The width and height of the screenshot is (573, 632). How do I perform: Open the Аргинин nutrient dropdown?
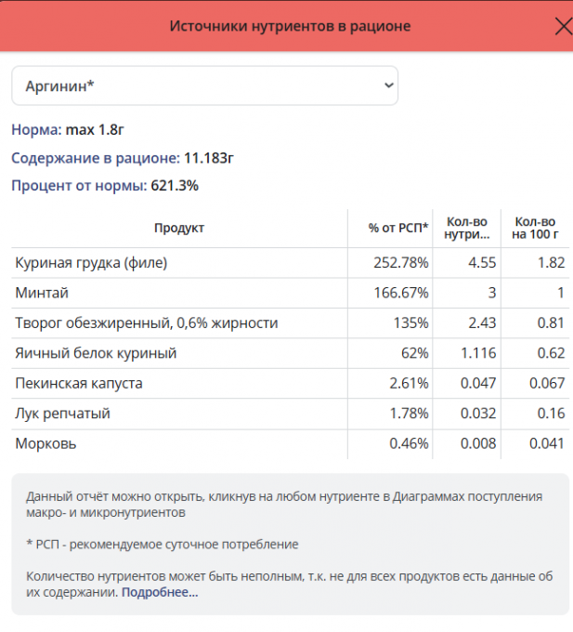coord(204,86)
